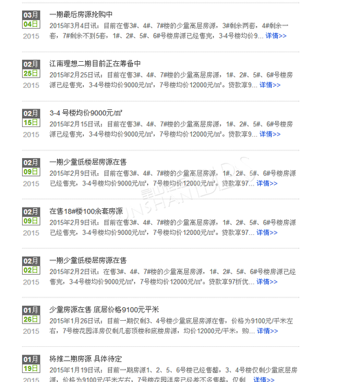Open headline 江南理想二期目前正在筹备中
This screenshot has width=361, height=382.
pos(95,64)
